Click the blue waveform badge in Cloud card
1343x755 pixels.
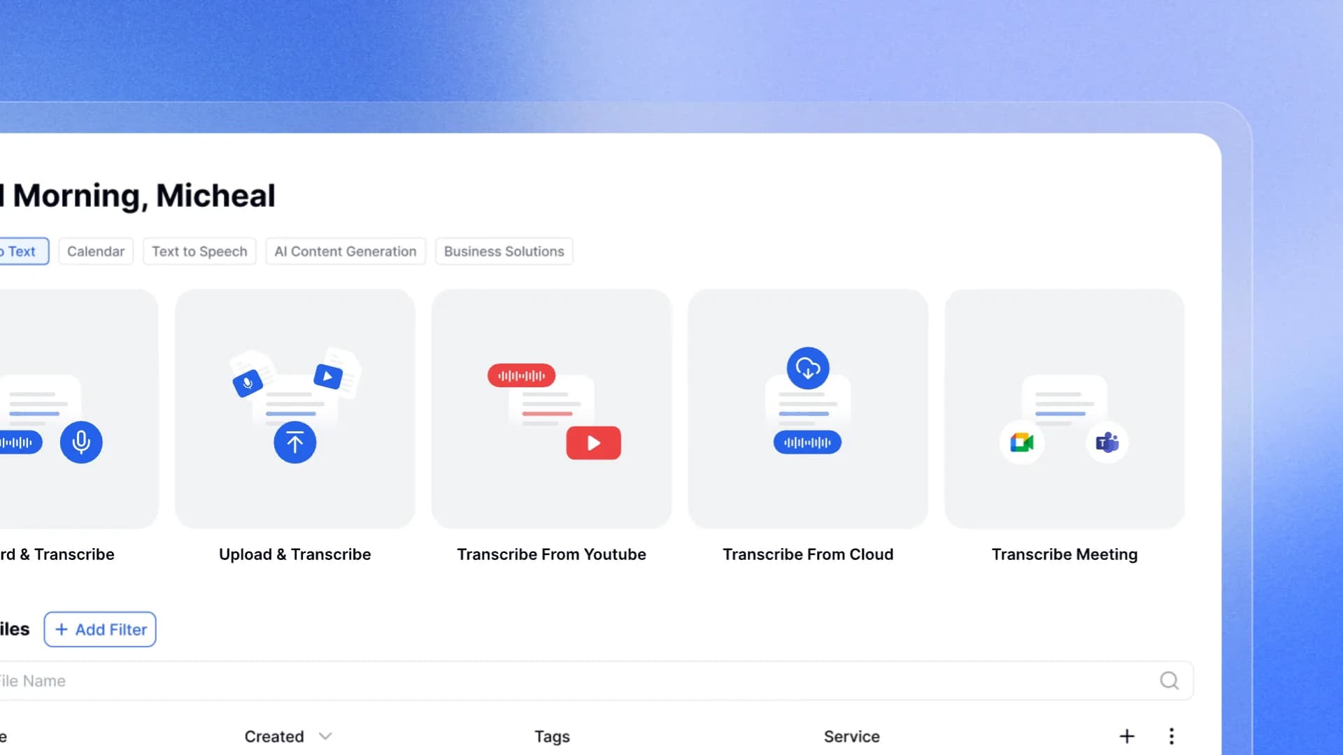tap(807, 443)
